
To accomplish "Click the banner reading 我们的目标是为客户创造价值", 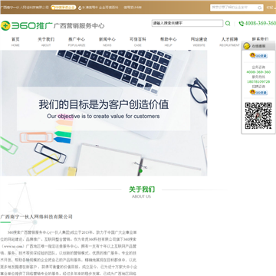I will pyautogui.click(x=103, y=113).
